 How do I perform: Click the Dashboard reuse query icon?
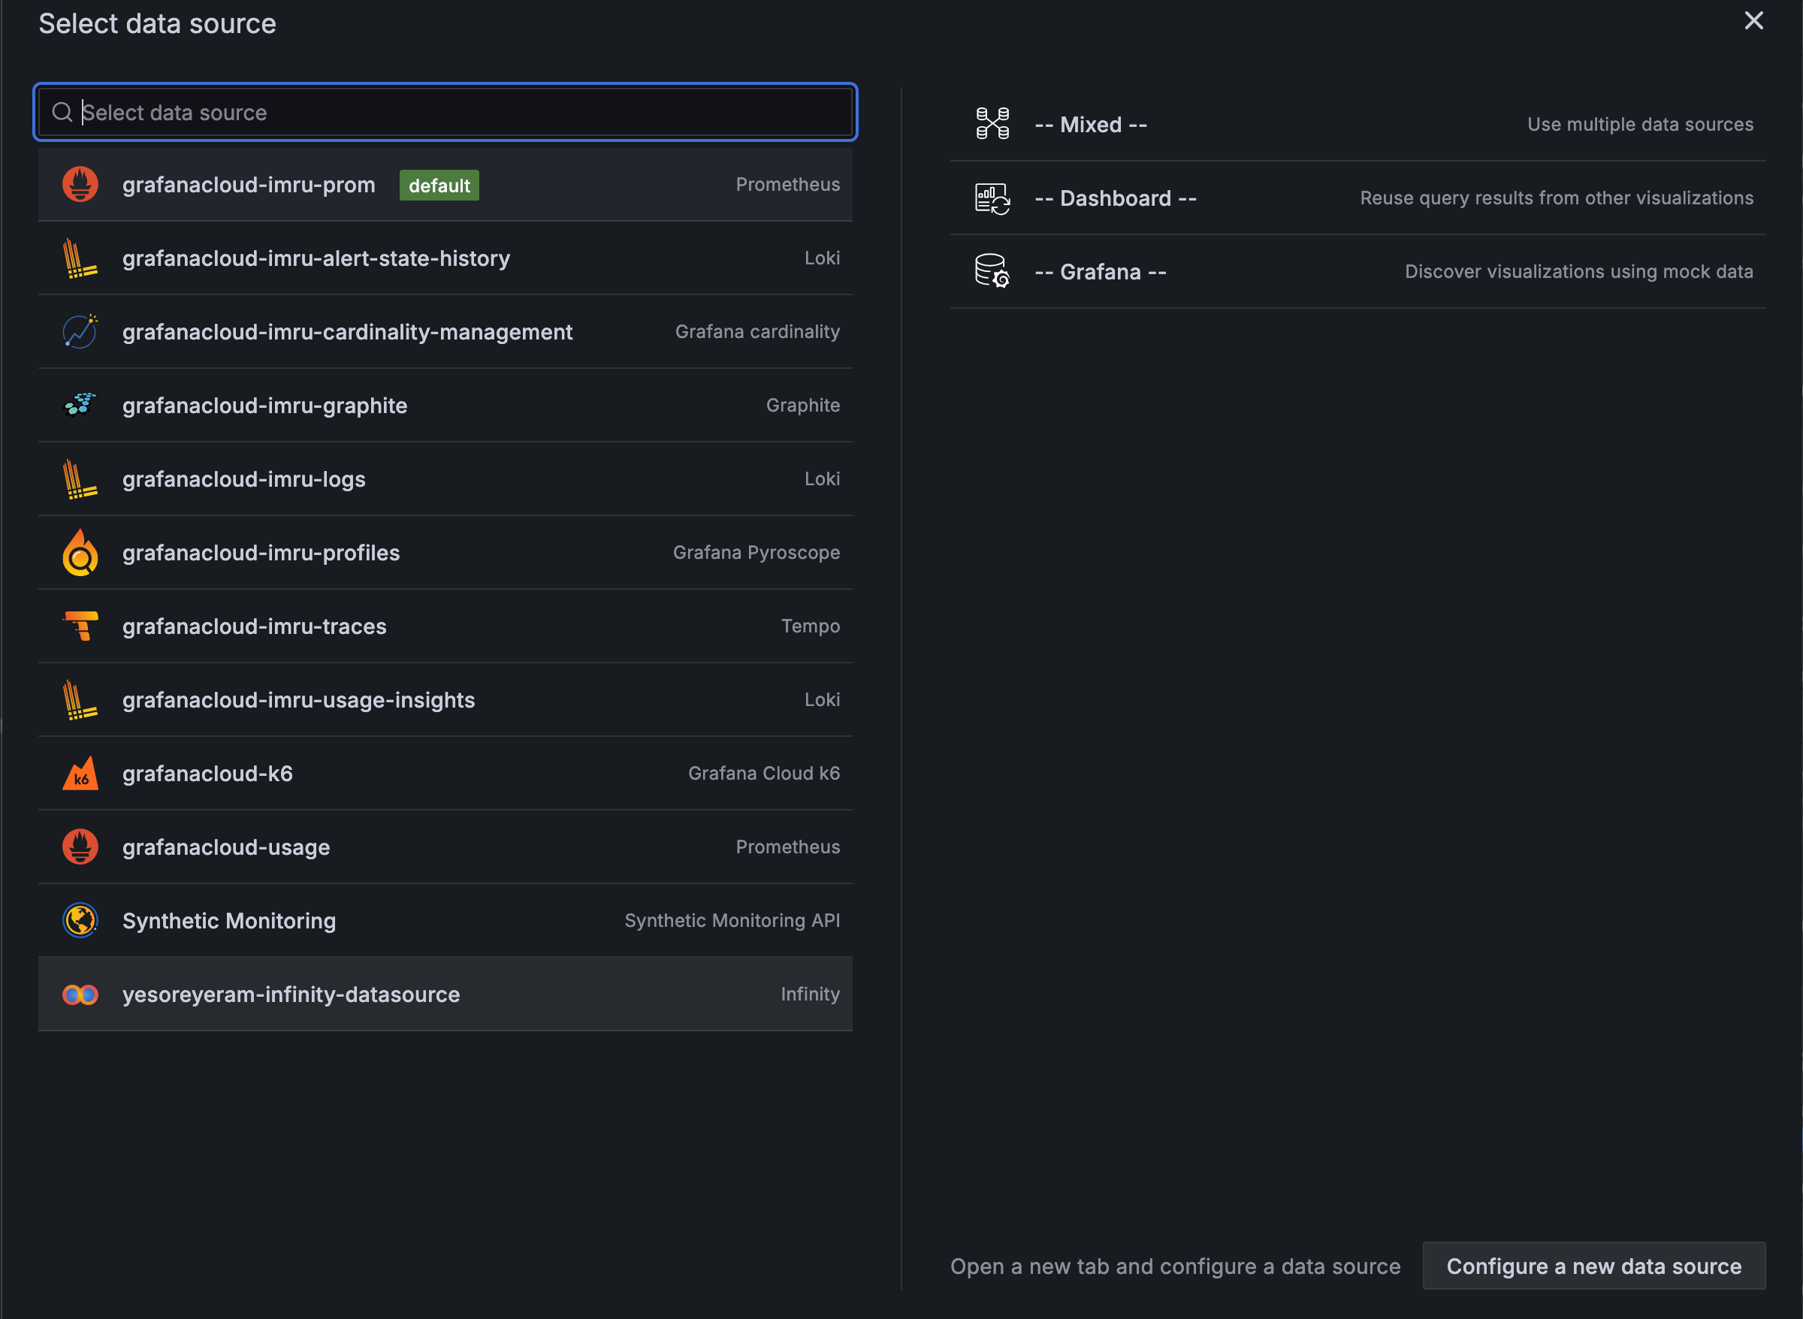992,198
